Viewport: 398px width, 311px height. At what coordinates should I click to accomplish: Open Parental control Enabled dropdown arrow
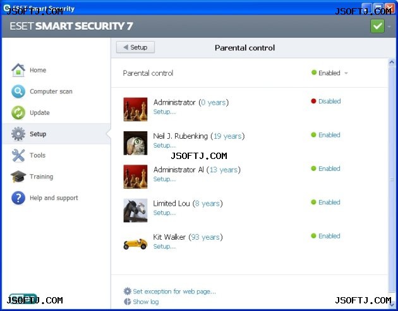tap(346, 73)
